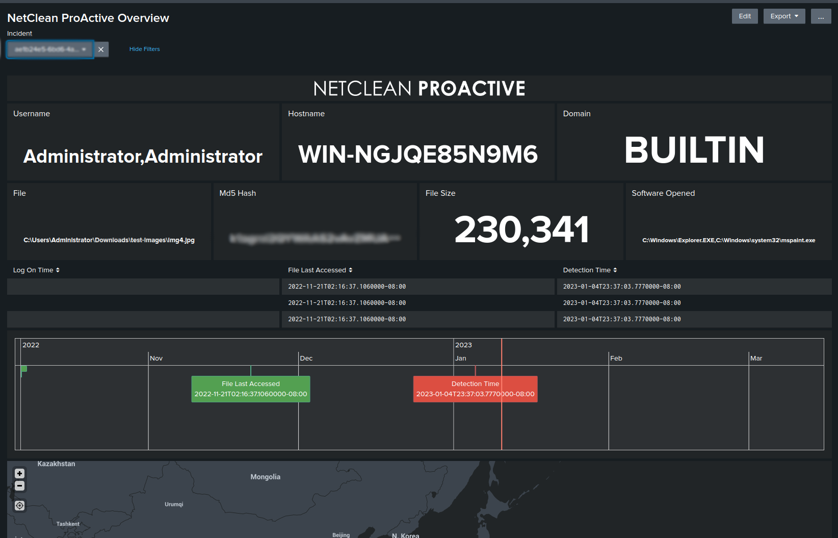Click first File Last Accessed timestamp row
This screenshot has height=538, width=838.
[418, 287]
